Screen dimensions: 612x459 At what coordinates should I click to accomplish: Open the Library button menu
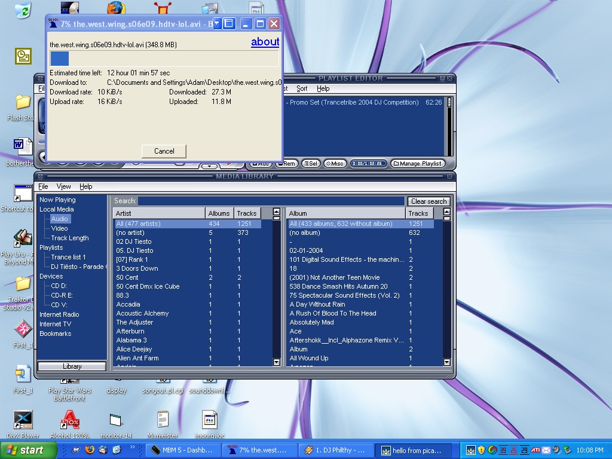click(x=72, y=366)
